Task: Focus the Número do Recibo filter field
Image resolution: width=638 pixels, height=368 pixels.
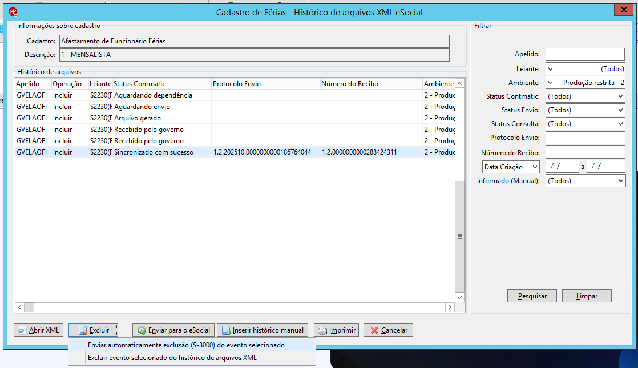Action: point(585,152)
